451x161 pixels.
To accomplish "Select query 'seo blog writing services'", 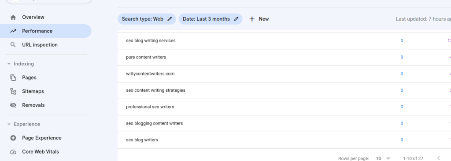I will tap(151, 41).
